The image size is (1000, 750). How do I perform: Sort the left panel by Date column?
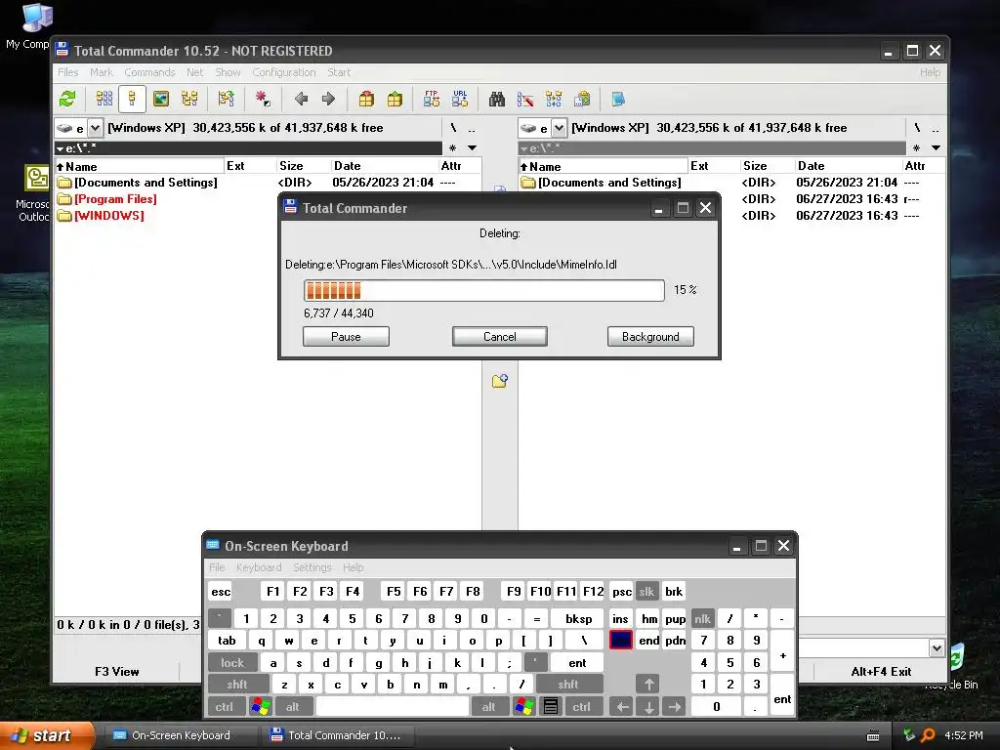tap(385, 166)
